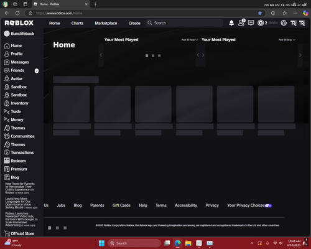The image size is (311, 249).
Task: Open the Privacy footer link
Action: tap(212, 205)
